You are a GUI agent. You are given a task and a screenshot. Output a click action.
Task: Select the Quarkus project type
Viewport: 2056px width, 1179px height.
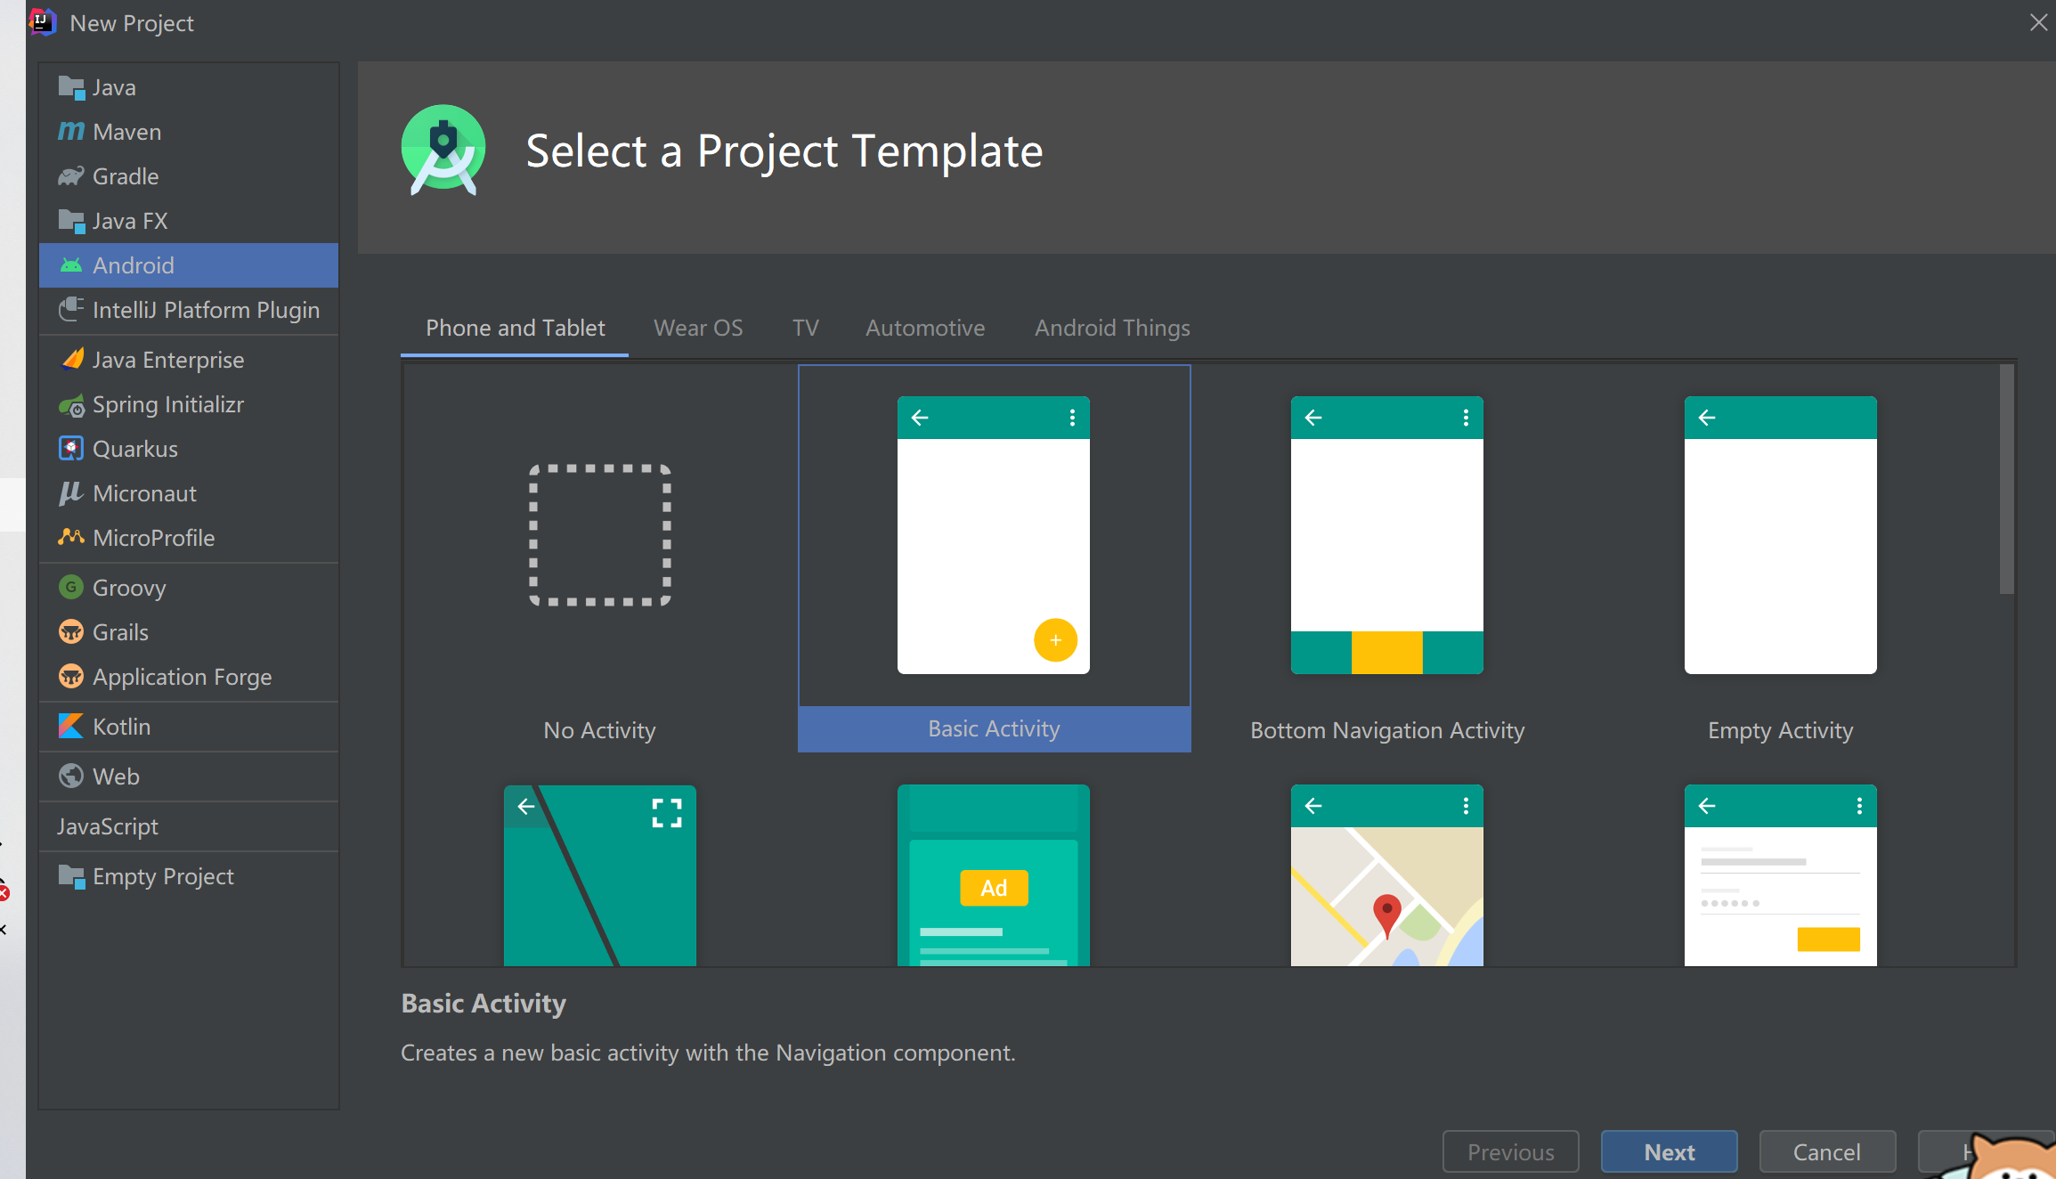coord(131,449)
